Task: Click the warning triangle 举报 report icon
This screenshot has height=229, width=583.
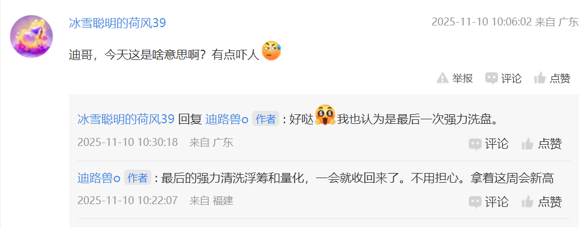Action: [x=442, y=79]
